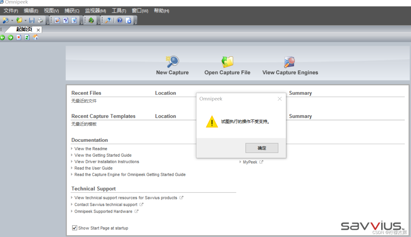Click the blue Help question mark icon
This screenshot has height=237, width=411.
[x=120, y=20]
